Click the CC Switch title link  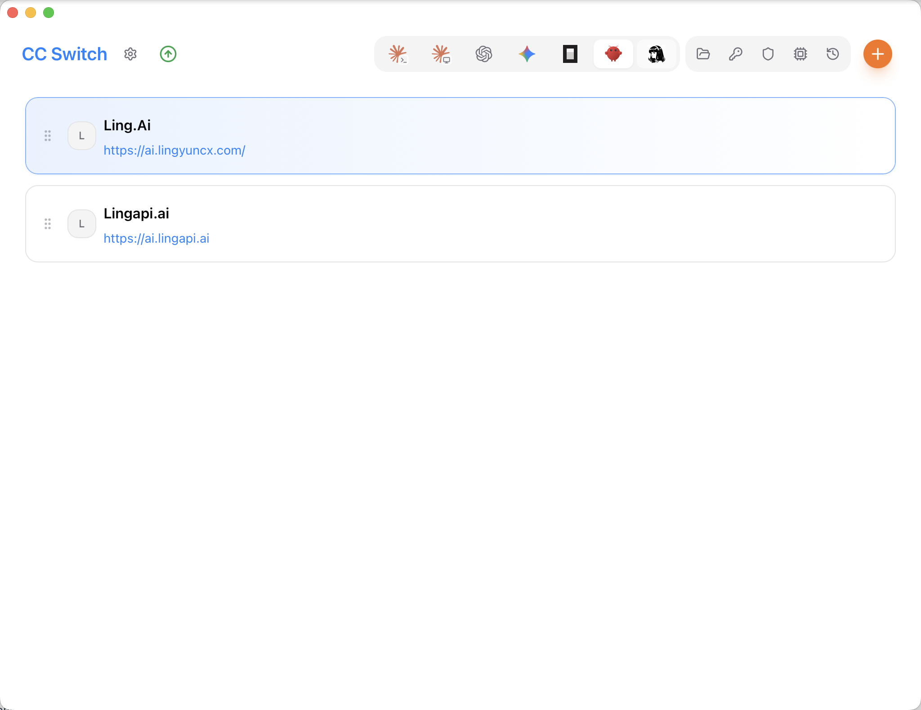click(65, 54)
